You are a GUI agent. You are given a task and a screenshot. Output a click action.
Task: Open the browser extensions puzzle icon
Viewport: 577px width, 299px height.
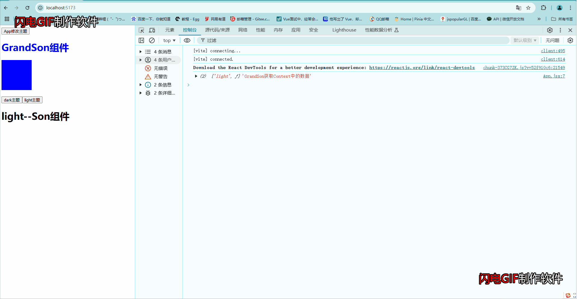tap(543, 8)
